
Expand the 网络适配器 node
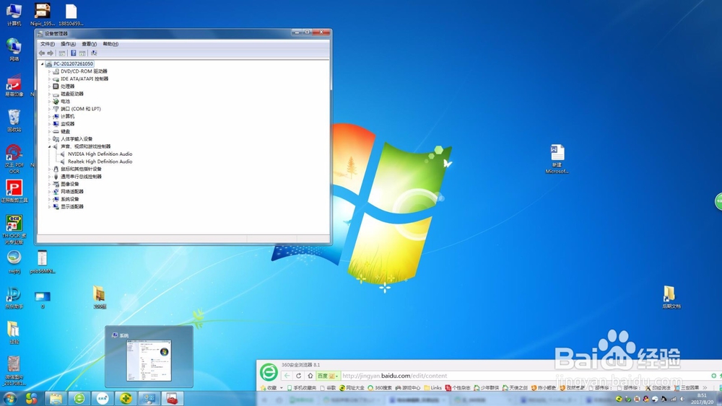click(49, 192)
